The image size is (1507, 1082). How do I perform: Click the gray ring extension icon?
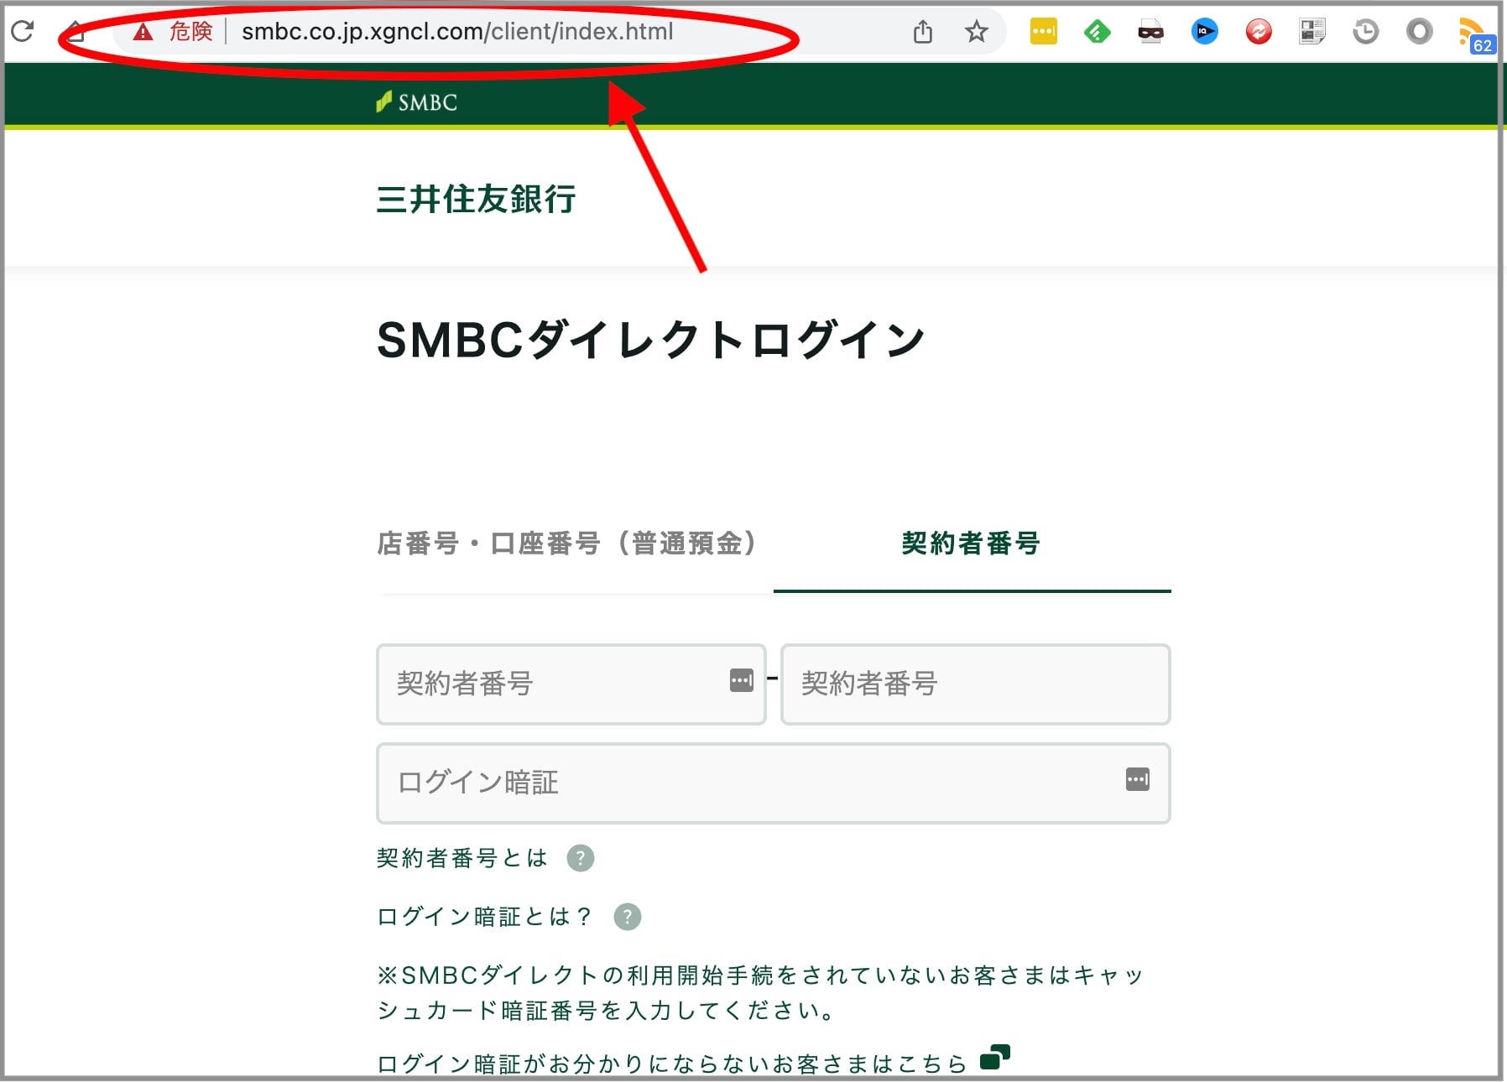[1419, 32]
